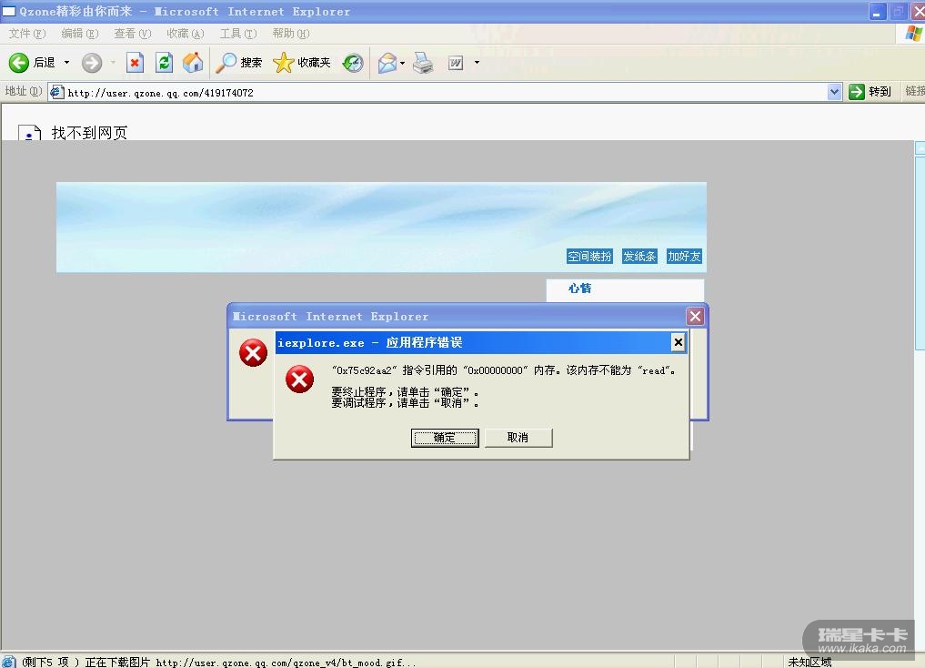
Task: Expand the Edit dropdown arrow in toolbar
Action: [477, 63]
